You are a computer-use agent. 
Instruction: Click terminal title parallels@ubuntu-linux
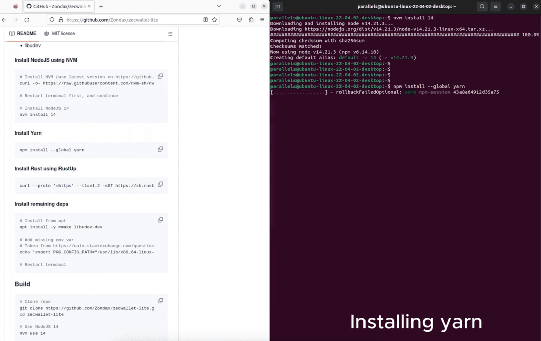[x=407, y=6]
